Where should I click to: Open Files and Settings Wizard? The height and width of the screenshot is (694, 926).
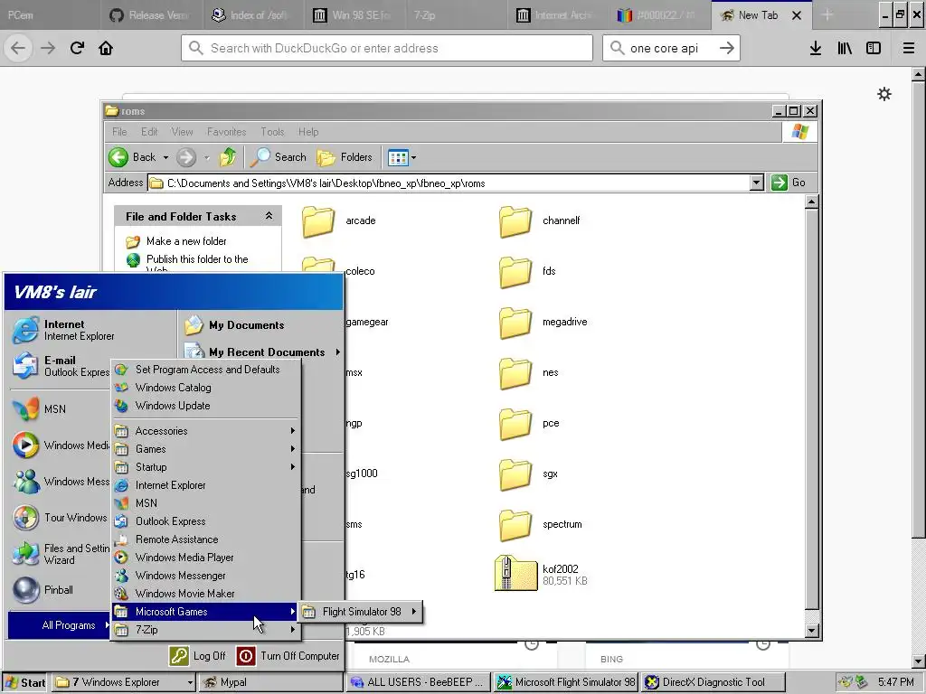tap(61, 554)
